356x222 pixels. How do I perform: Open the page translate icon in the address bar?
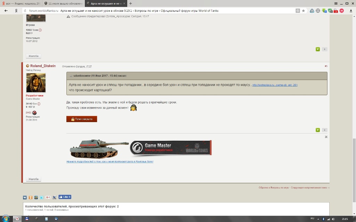(x=298, y=11)
